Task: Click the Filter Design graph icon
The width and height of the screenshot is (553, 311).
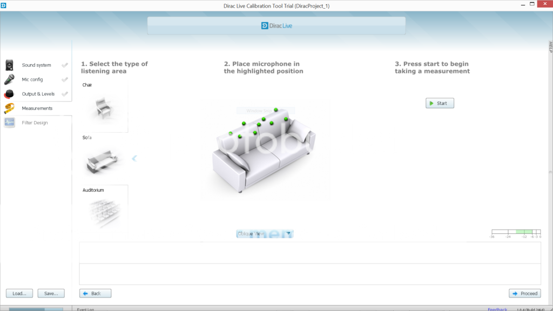Action: 9,123
